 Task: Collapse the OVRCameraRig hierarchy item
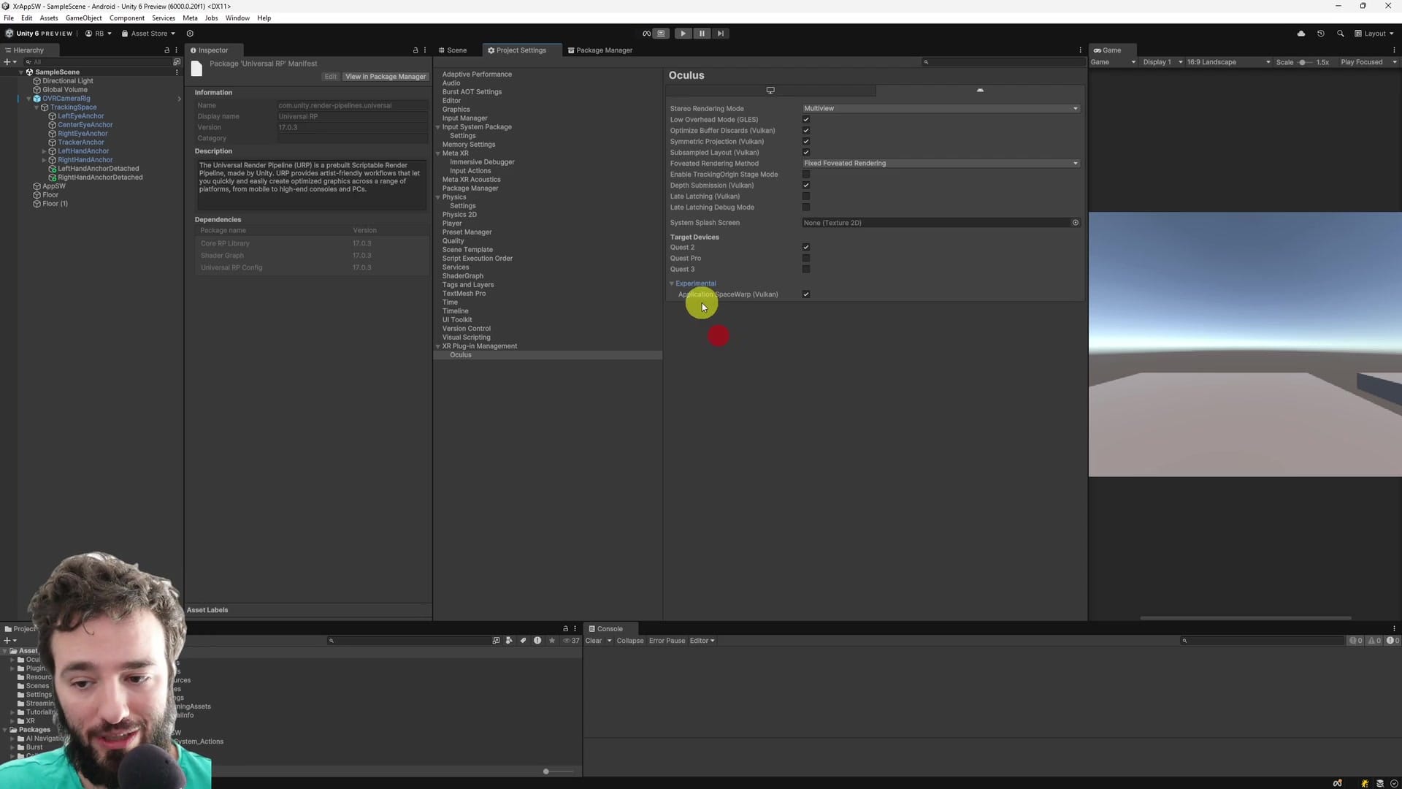pyautogui.click(x=28, y=98)
